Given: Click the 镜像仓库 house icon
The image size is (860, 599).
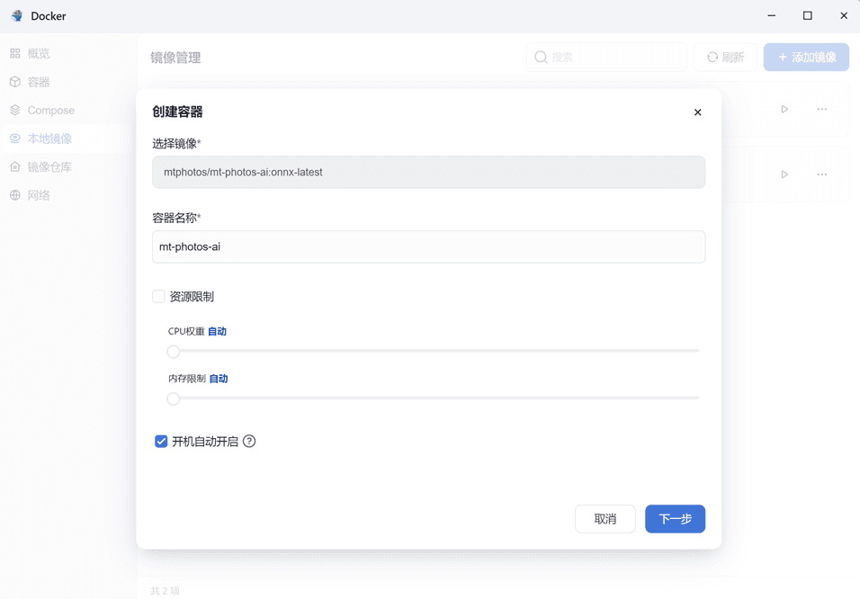Looking at the screenshot, I should point(15,166).
